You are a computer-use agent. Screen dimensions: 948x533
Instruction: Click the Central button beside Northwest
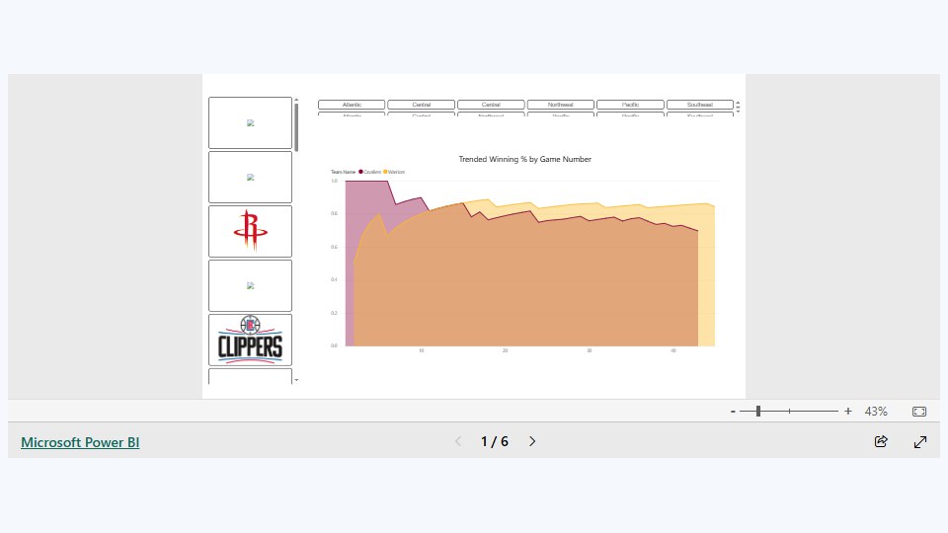tap(491, 105)
